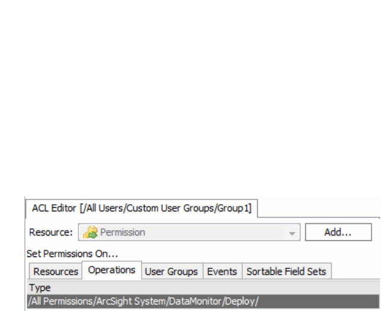
Task: Open the Resource dropdown arrow
Action: point(292,233)
